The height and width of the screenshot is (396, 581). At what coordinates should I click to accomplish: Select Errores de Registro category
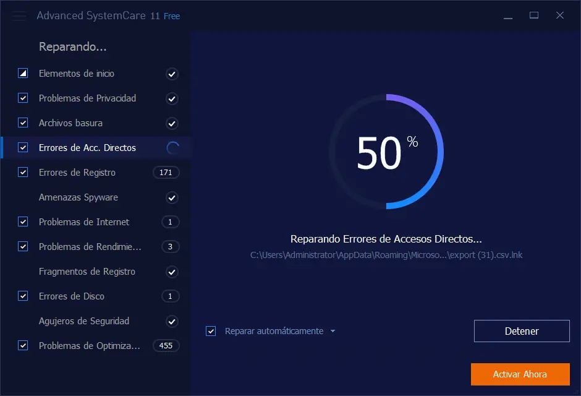tap(96, 173)
